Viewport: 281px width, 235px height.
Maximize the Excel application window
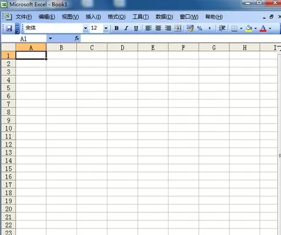pos(259,3)
